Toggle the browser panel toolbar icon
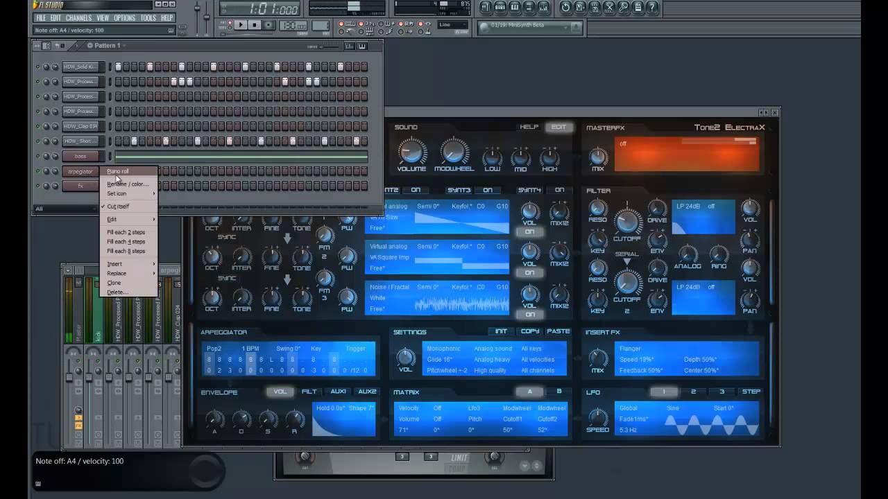Image resolution: width=888 pixels, height=499 pixels. coord(529,8)
